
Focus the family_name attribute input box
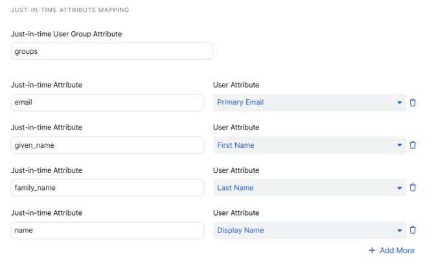point(108,187)
